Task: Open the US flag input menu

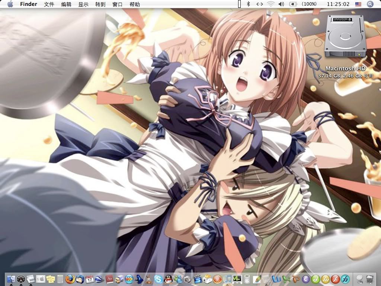Action: coord(358,4)
